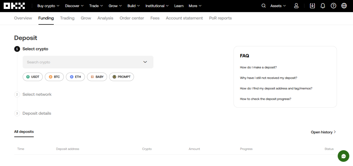Open the user profile icon
This screenshot has width=353, height=166.
click(296, 6)
